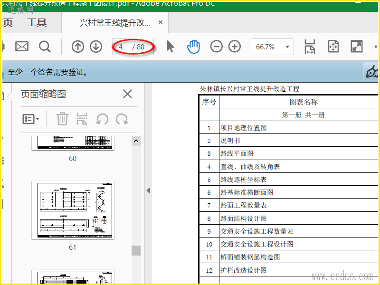The height and width of the screenshot is (285, 380).
Task: Click the email envelope icon
Action: [22, 46]
